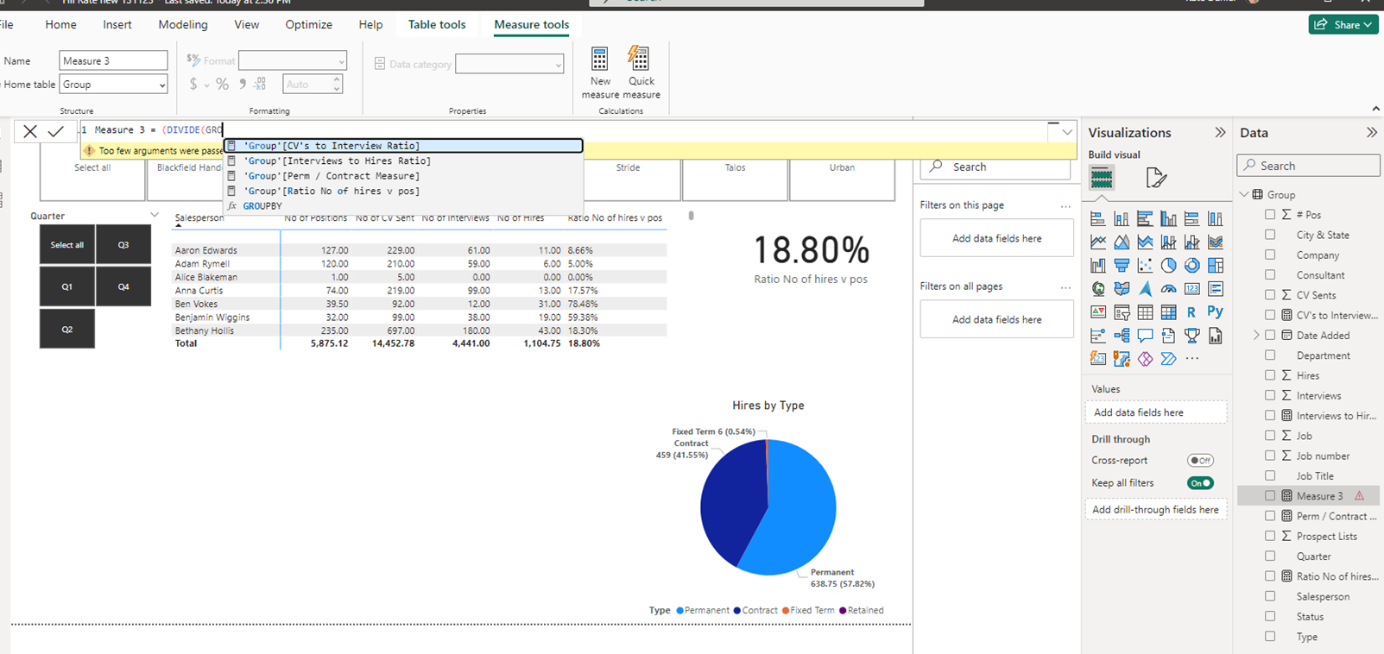Check the City & State field

(x=1270, y=234)
